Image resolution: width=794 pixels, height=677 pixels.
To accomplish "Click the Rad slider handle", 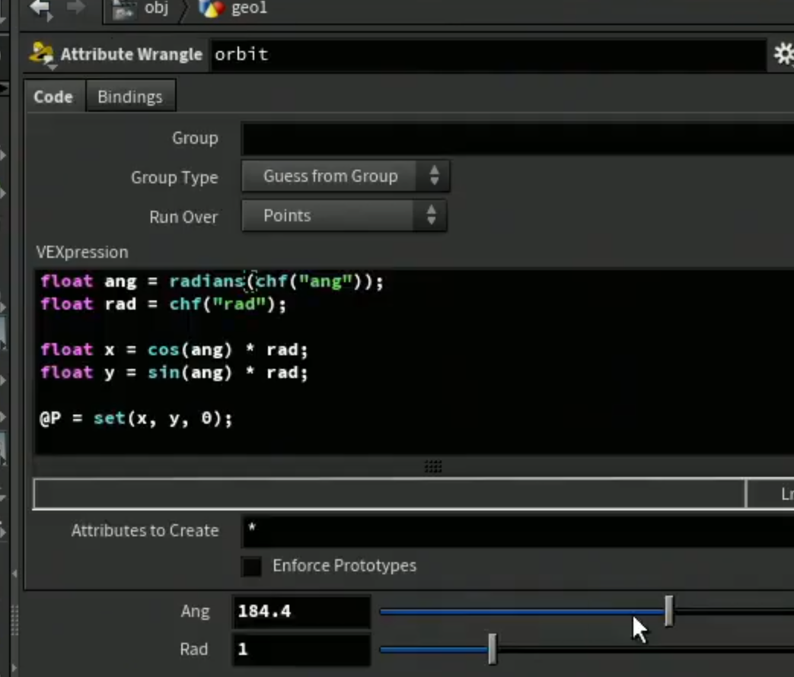I will [x=493, y=648].
